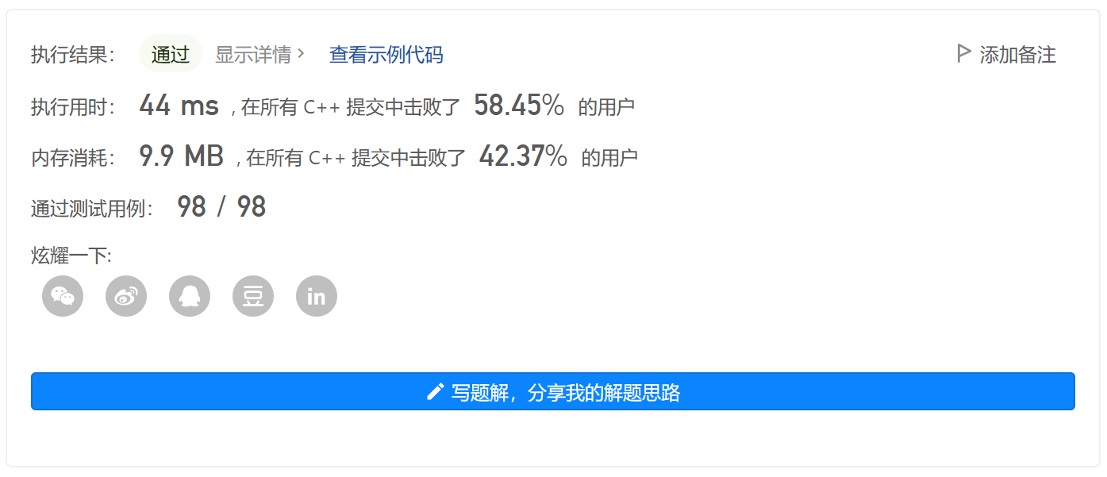Click the 炫耀一下 share label
This screenshot has width=1107, height=477.
71,256
